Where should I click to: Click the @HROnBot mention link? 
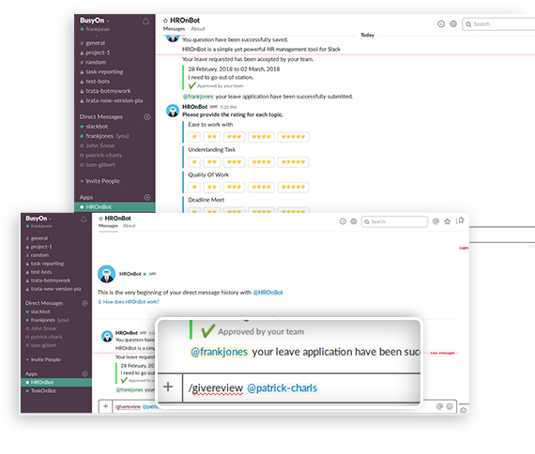coord(267,293)
